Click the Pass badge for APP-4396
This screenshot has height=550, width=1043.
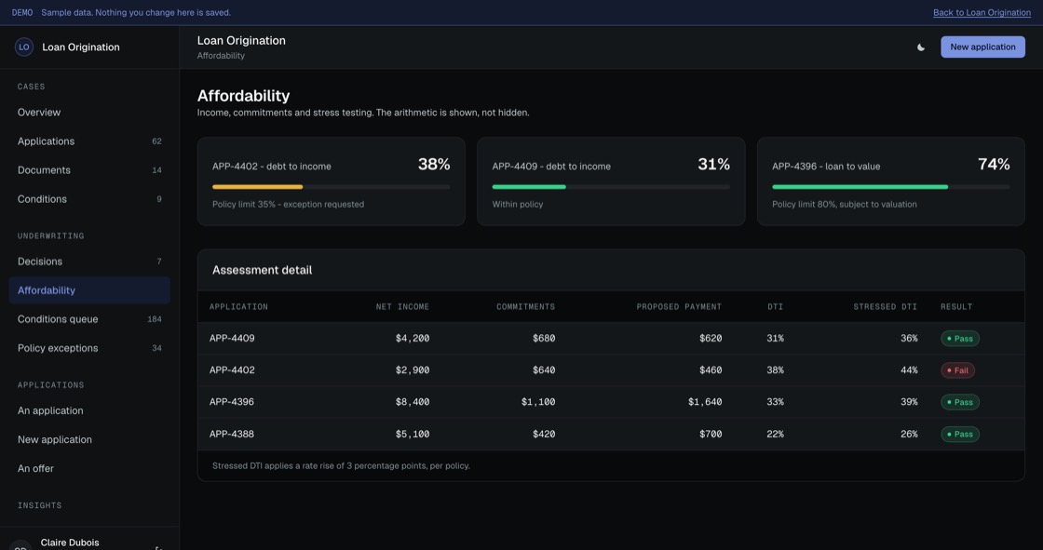(x=959, y=402)
